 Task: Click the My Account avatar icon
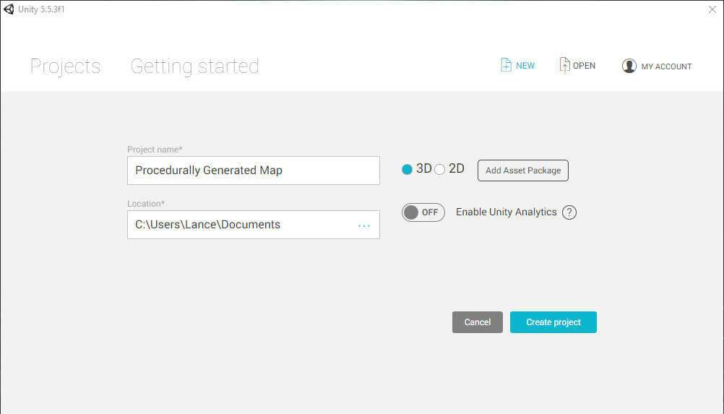(x=629, y=66)
